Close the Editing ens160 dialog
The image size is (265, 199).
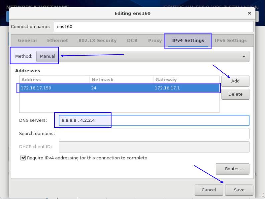[x=249, y=13]
